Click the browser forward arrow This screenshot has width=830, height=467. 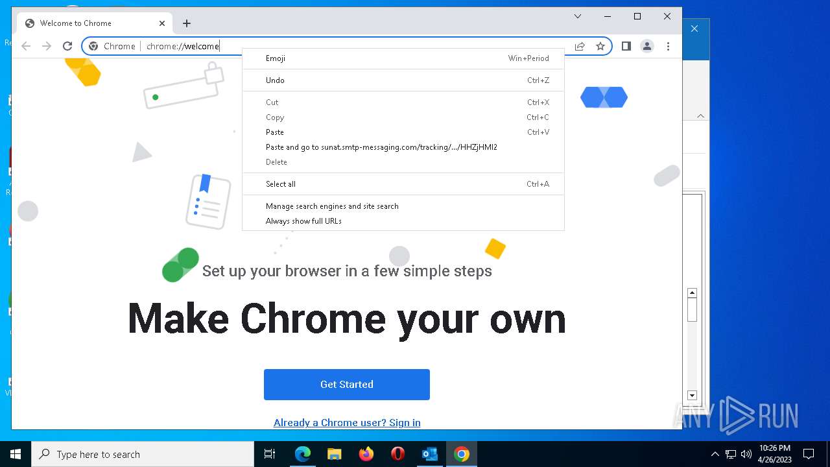pos(47,46)
